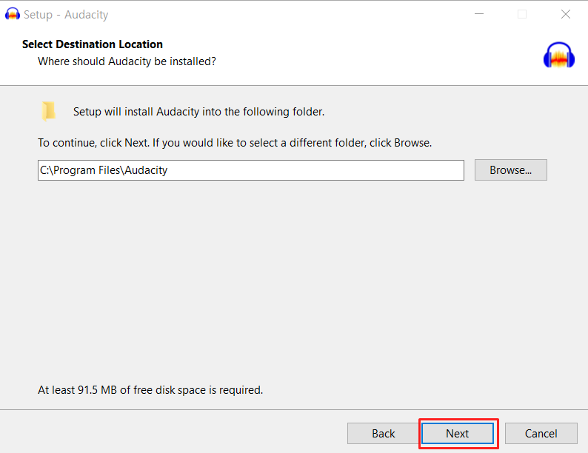Click the Audacity headphones logo in header
The width and height of the screenshot is (588, 453).
[x=559, y=55]
